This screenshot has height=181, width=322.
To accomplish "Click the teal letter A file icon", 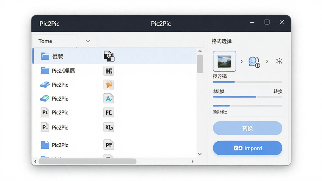I will (x=108, y=98).
